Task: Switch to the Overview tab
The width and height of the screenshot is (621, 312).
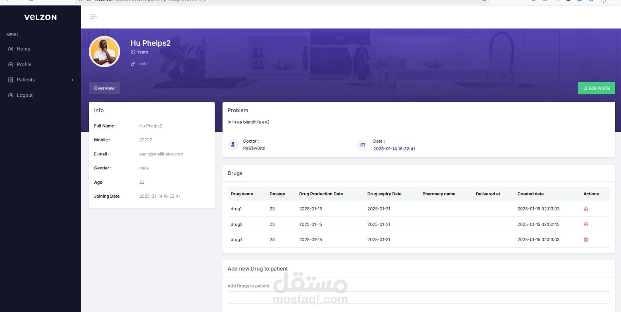Action: (104, 88)
